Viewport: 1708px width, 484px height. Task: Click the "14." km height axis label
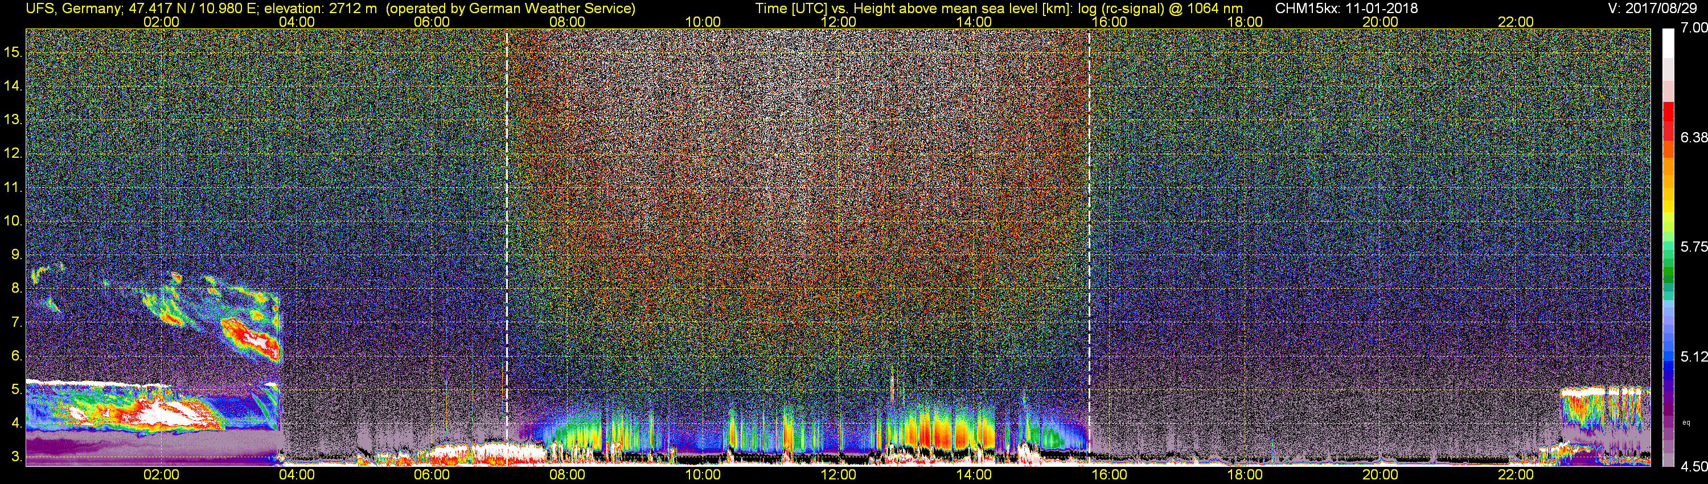(x=13, y=85)
